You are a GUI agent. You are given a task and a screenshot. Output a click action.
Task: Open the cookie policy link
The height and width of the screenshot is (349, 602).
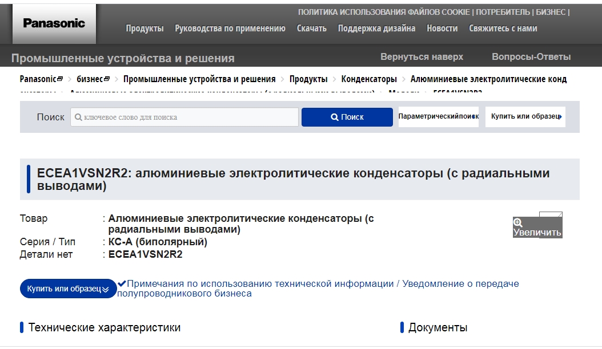384,12
